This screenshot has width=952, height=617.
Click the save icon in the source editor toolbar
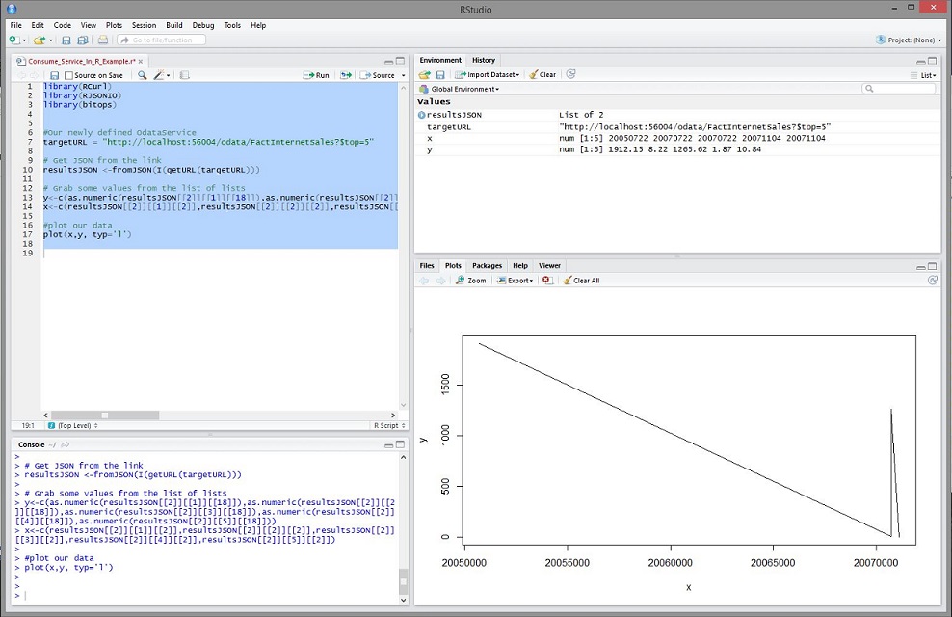tap(55, 75)
